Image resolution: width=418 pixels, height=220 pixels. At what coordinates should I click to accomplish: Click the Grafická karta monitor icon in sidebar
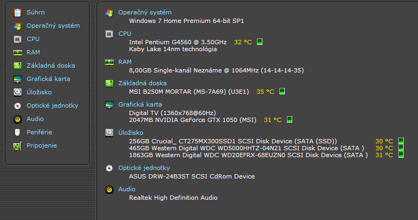tap(17, 79)
